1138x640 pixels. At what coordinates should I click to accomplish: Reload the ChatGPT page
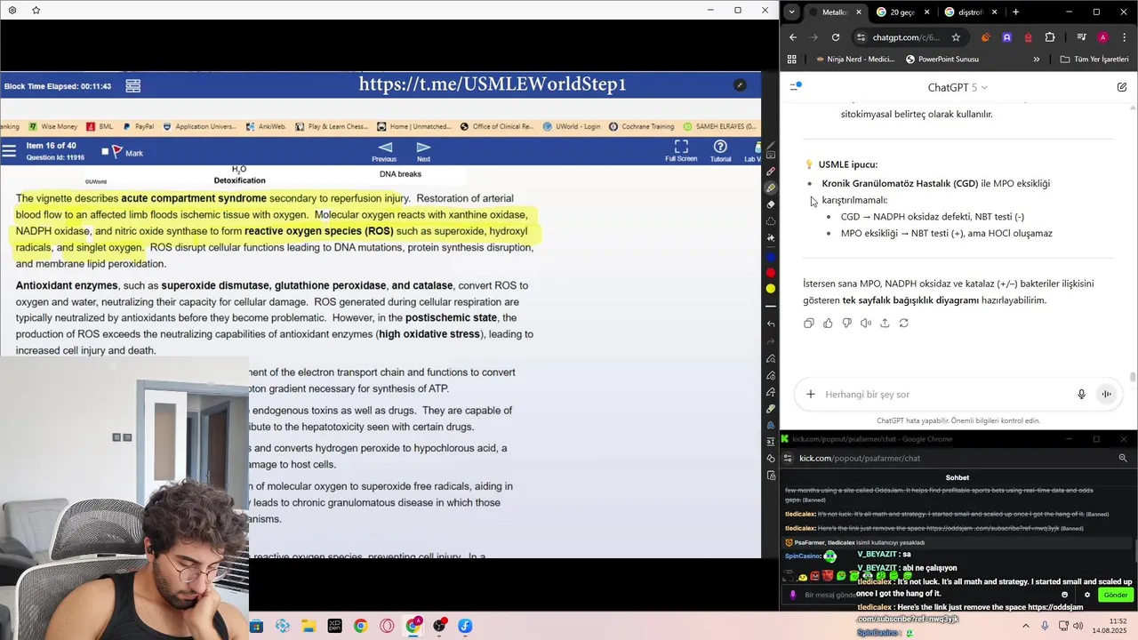tap(836, 37)
